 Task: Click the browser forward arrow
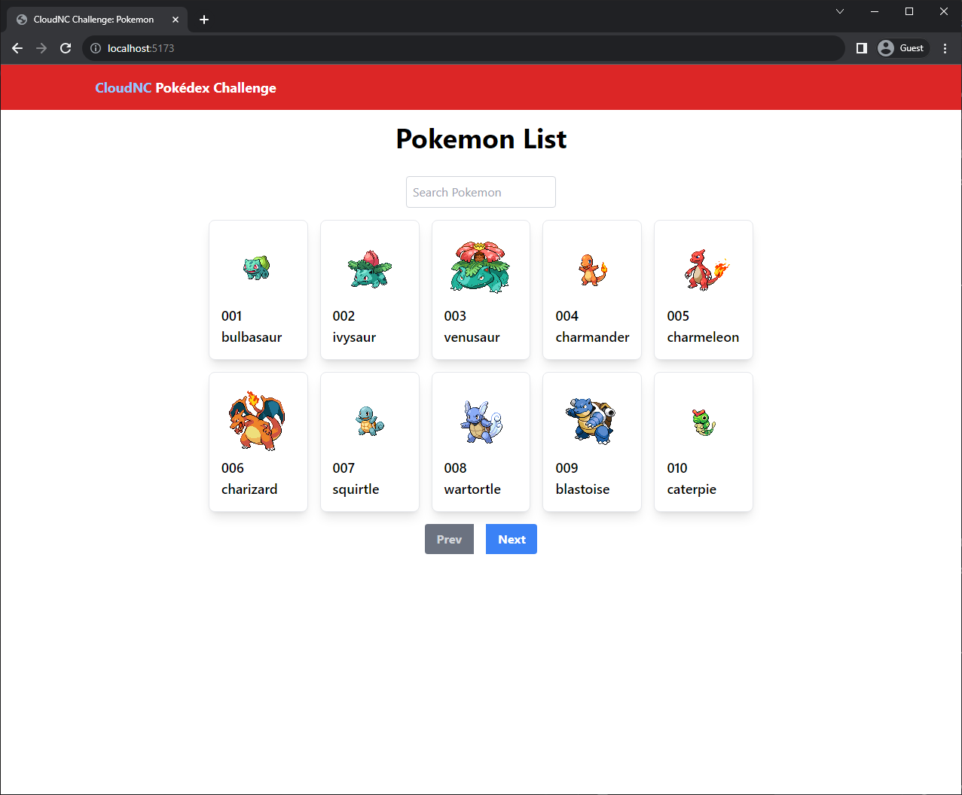[41, 48]
